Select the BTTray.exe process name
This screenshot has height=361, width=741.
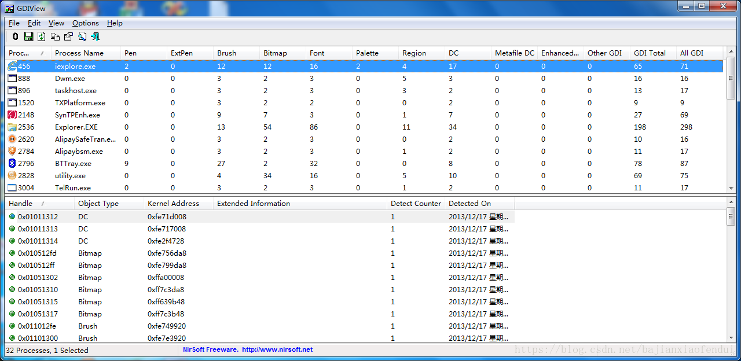coord(73,164)
